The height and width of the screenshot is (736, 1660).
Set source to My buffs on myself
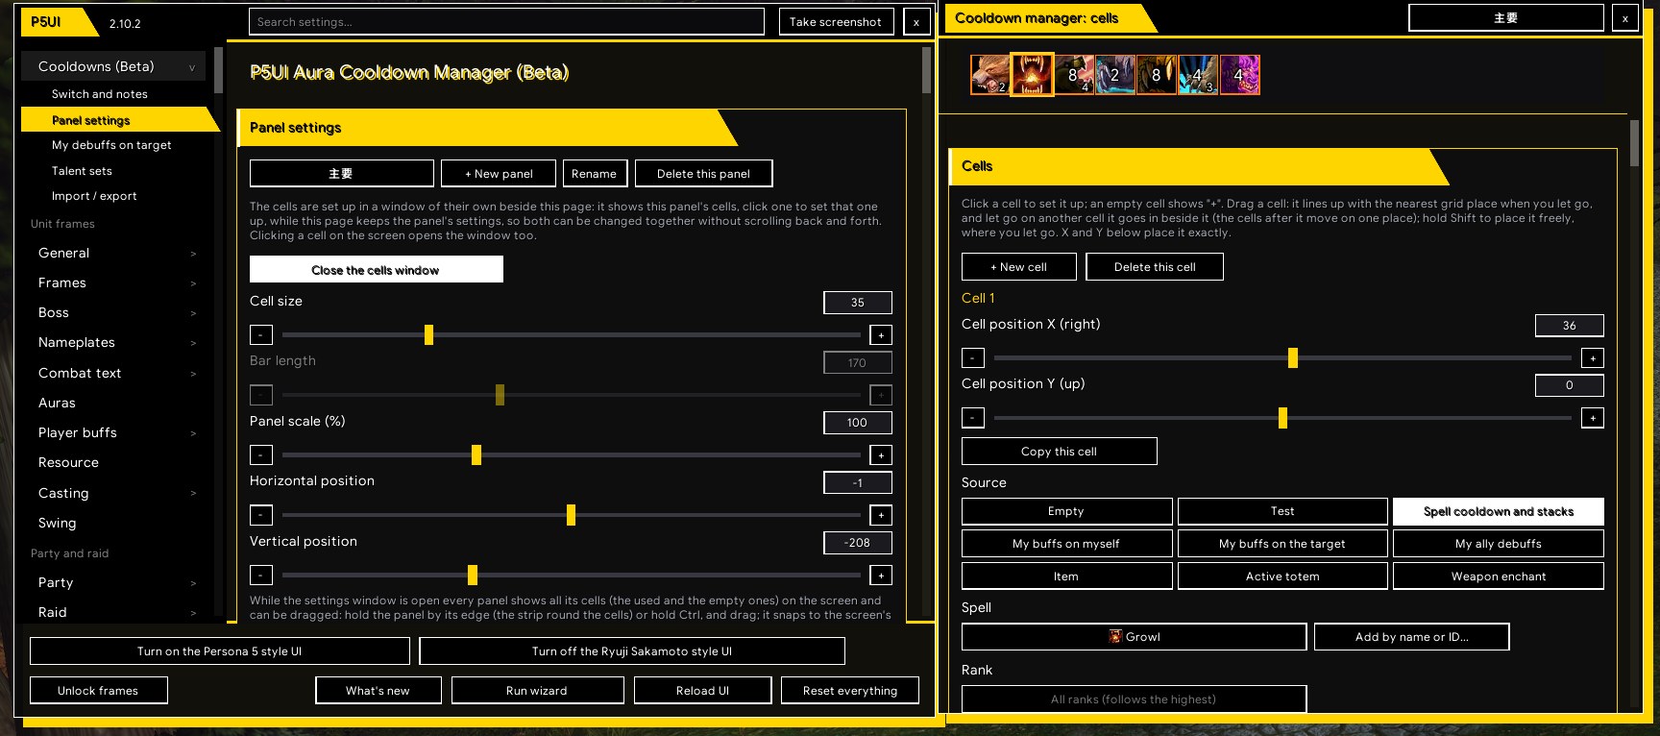coord(1066,544)
